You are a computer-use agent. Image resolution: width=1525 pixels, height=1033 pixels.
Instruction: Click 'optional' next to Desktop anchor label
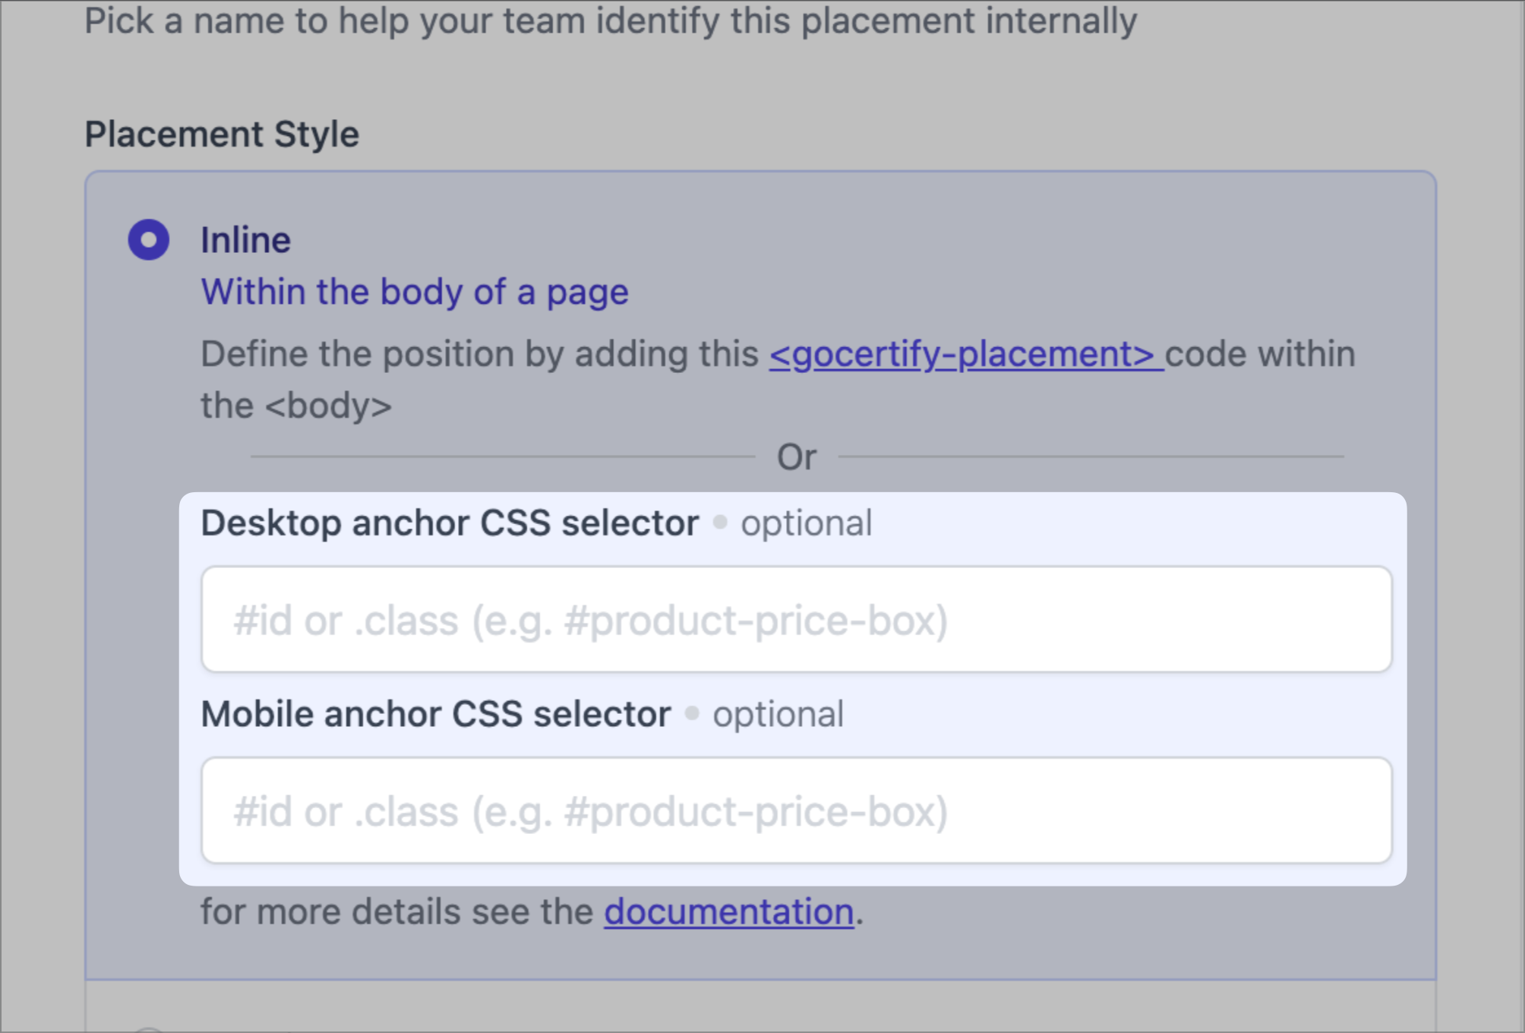tap(806, 523)
